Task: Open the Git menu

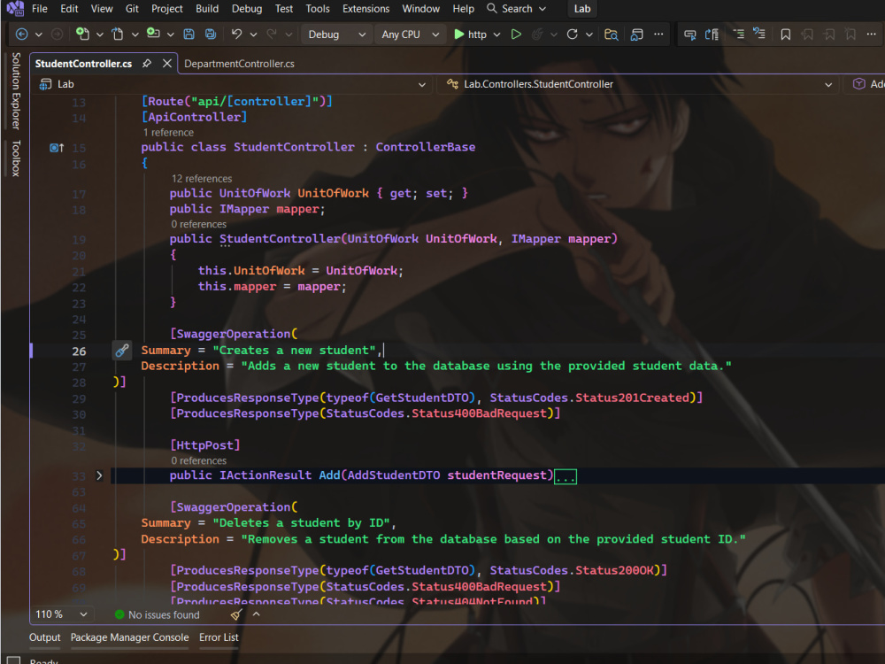Action: 132,9
